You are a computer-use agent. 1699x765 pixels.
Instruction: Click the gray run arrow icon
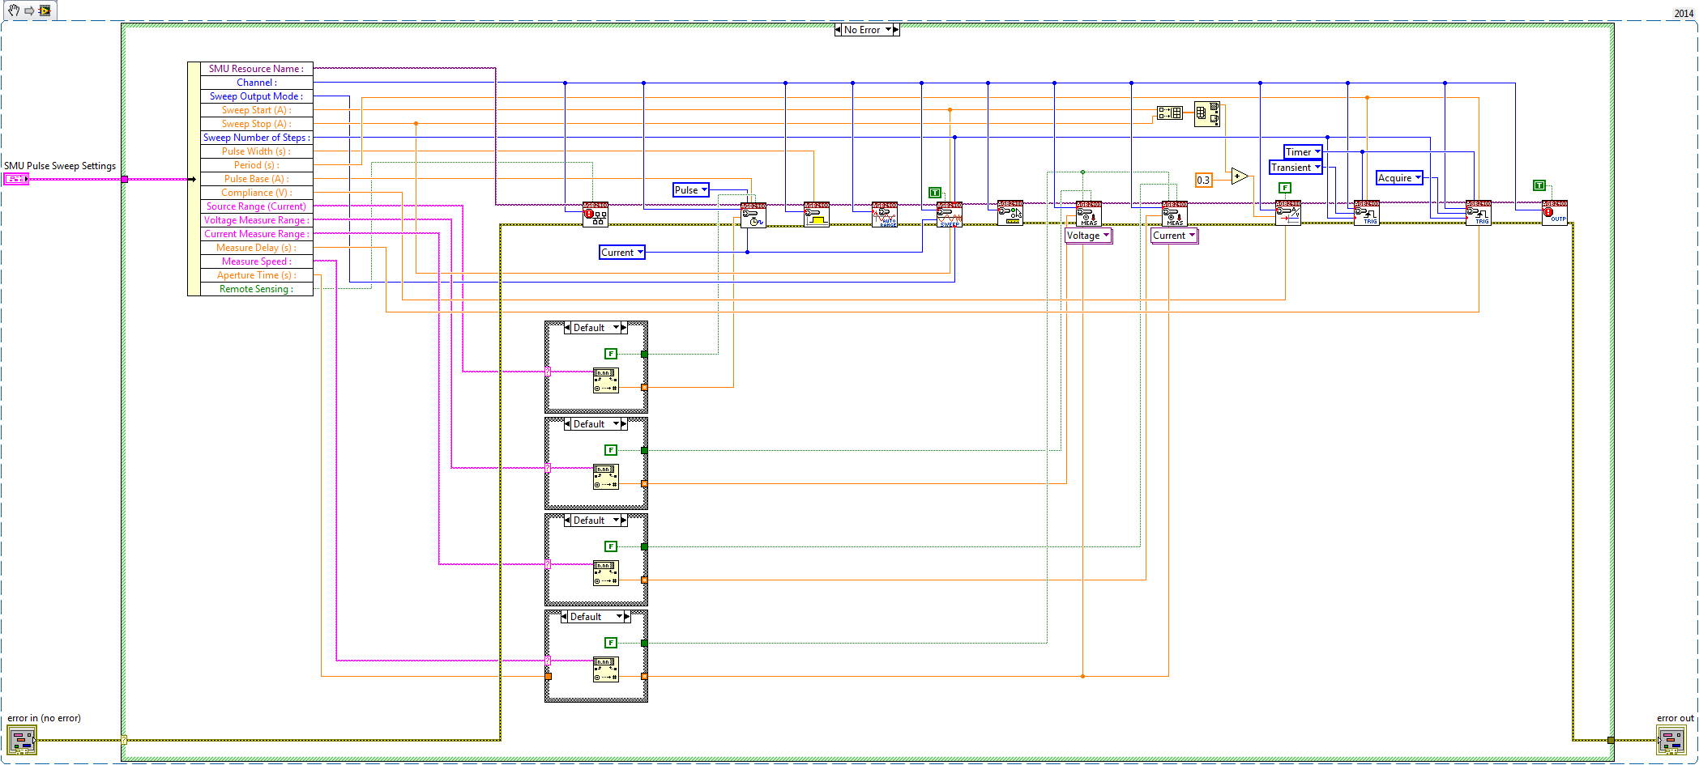29,11
